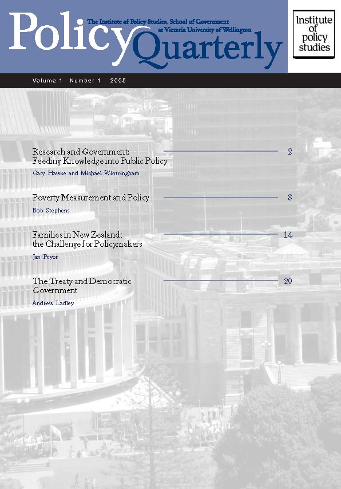Click the 'Government' title continuation line
This screenshot has height=489, width=341.
click(55, 290)
